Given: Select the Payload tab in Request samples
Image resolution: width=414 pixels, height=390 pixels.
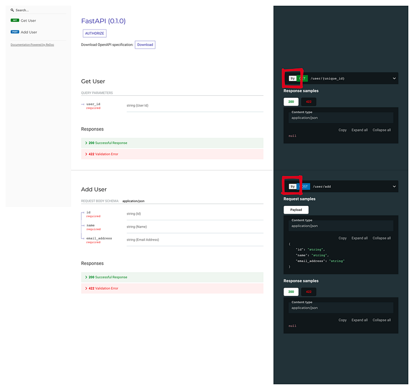Looking at the screenshot, I should (x=296, y=210).
